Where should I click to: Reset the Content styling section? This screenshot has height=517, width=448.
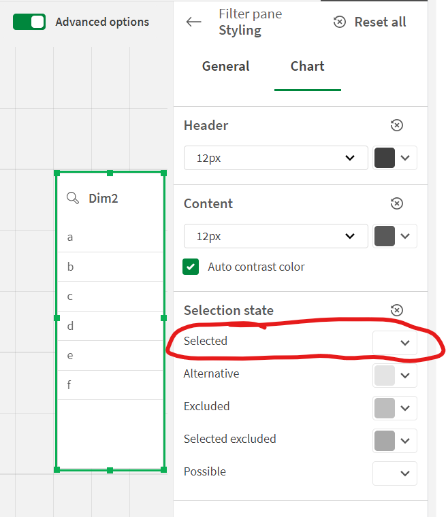click(396, 203)
